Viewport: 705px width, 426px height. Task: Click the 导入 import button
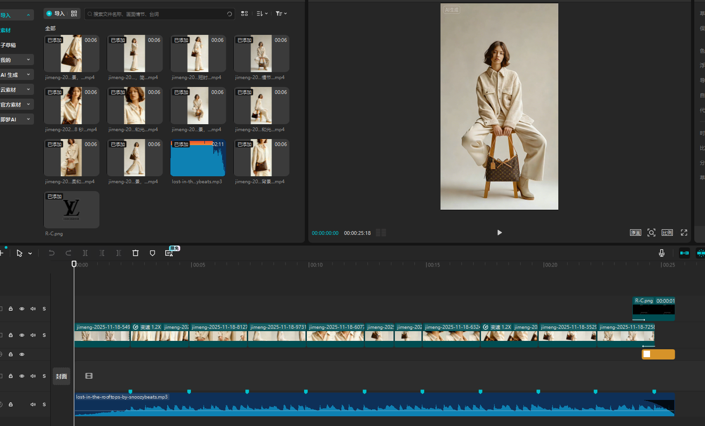click(x=55, y=13)
